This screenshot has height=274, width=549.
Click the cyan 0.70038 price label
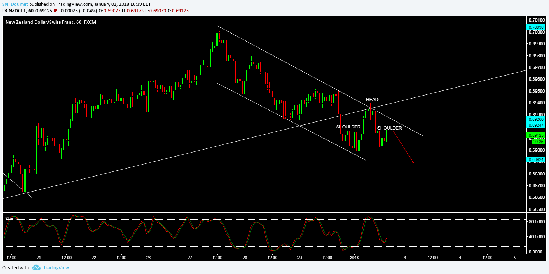[x=535, y=27]
